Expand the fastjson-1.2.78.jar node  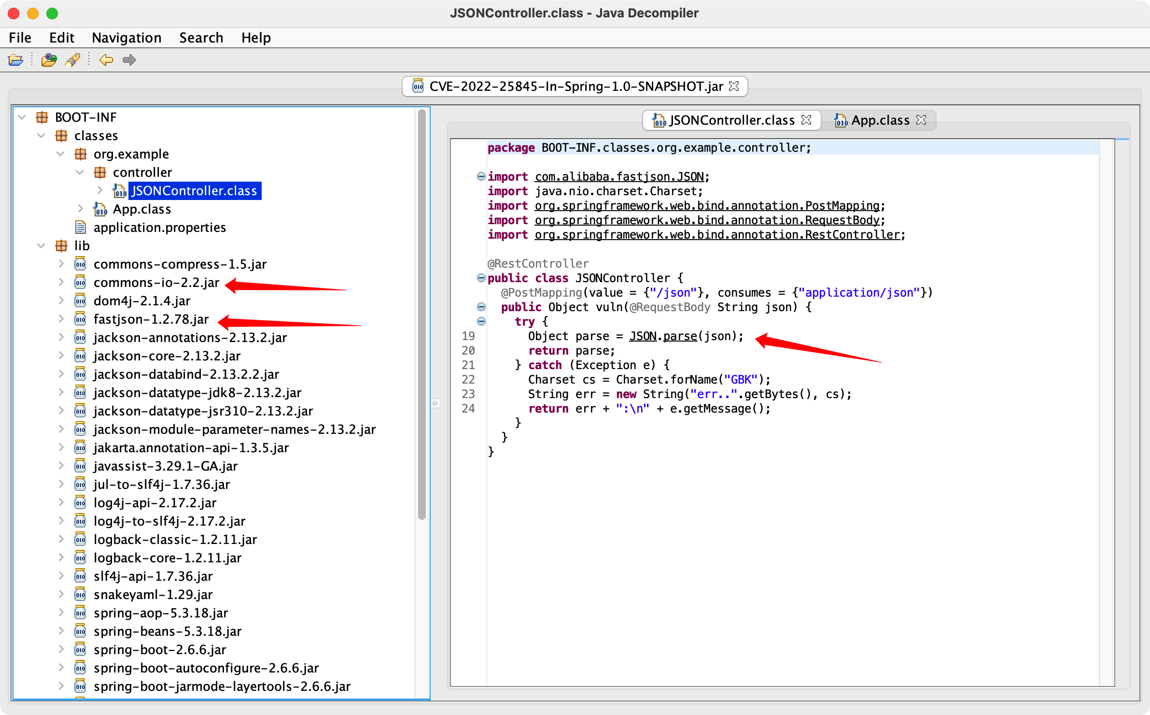pyautogui.click(x=61, y=319)
